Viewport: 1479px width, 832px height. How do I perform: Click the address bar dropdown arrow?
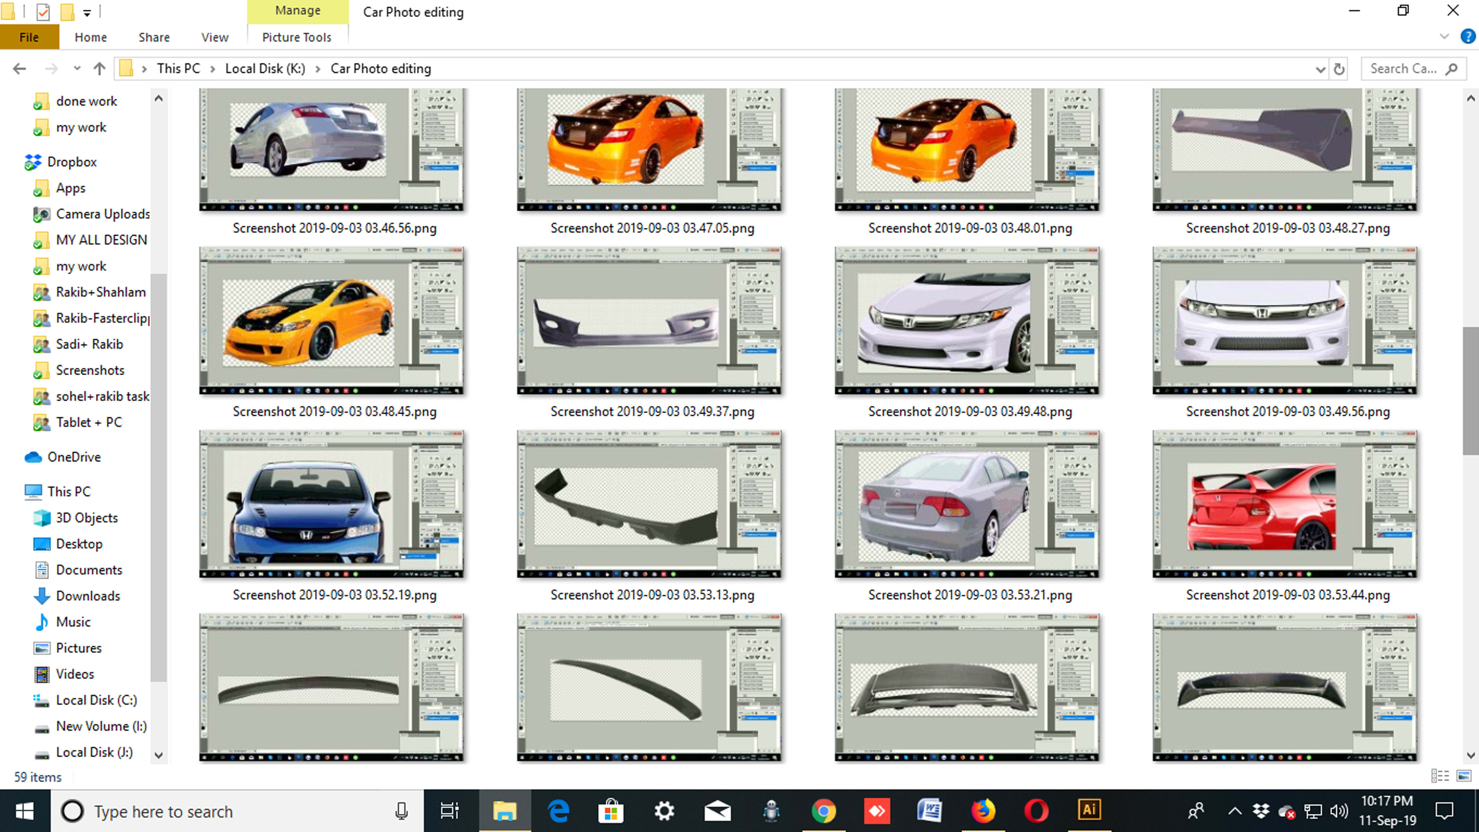[x=1319, y=68]
